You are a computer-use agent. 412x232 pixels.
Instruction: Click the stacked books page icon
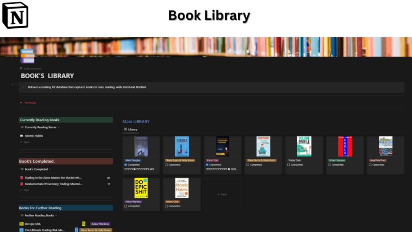27,56
